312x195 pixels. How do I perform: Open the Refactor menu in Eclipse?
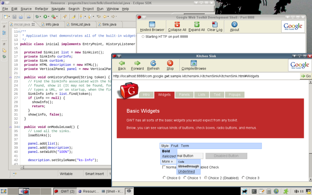[41, 9]
